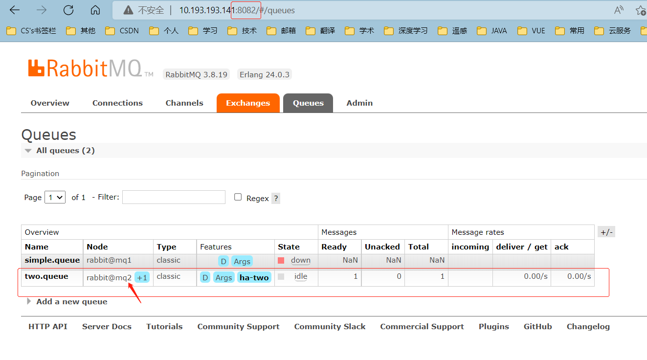Click the Regex help question mark
Screen dimensions: 647x360
coord(276,198)
